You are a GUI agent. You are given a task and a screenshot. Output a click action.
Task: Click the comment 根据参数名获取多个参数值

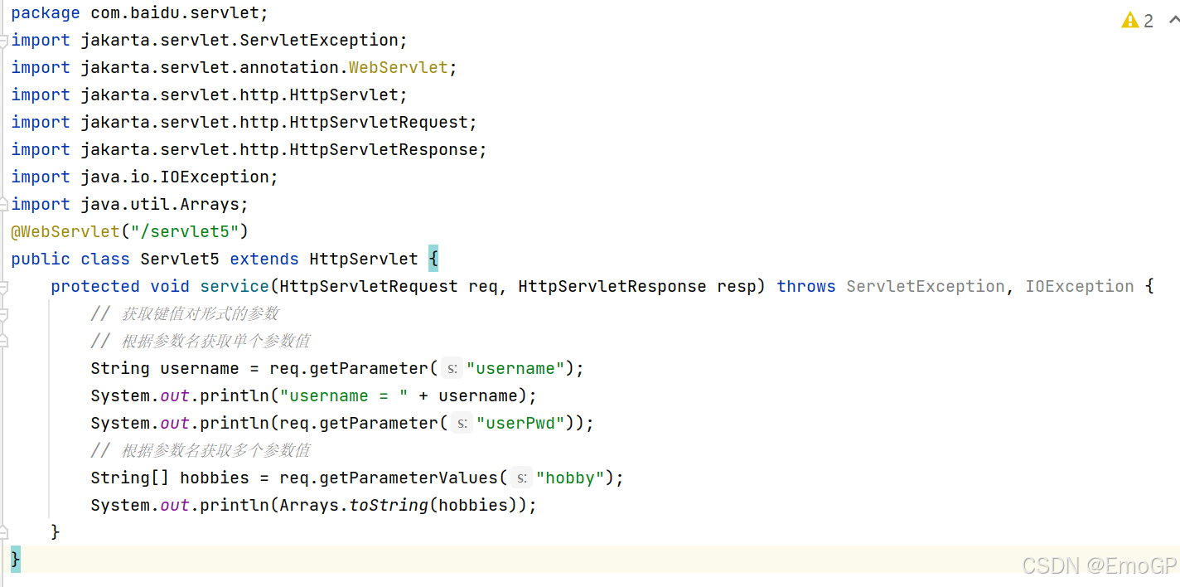(201, 450)
